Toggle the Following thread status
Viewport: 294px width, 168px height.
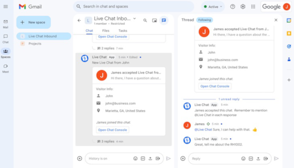(204, 20)
